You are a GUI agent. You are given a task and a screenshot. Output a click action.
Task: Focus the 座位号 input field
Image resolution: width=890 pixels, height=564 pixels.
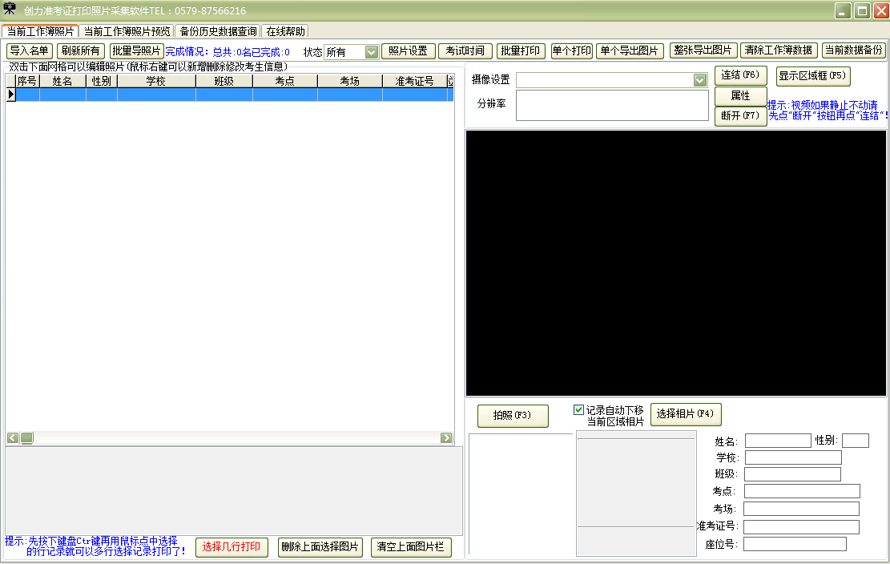pyautogui.click(x=795, y=544)
